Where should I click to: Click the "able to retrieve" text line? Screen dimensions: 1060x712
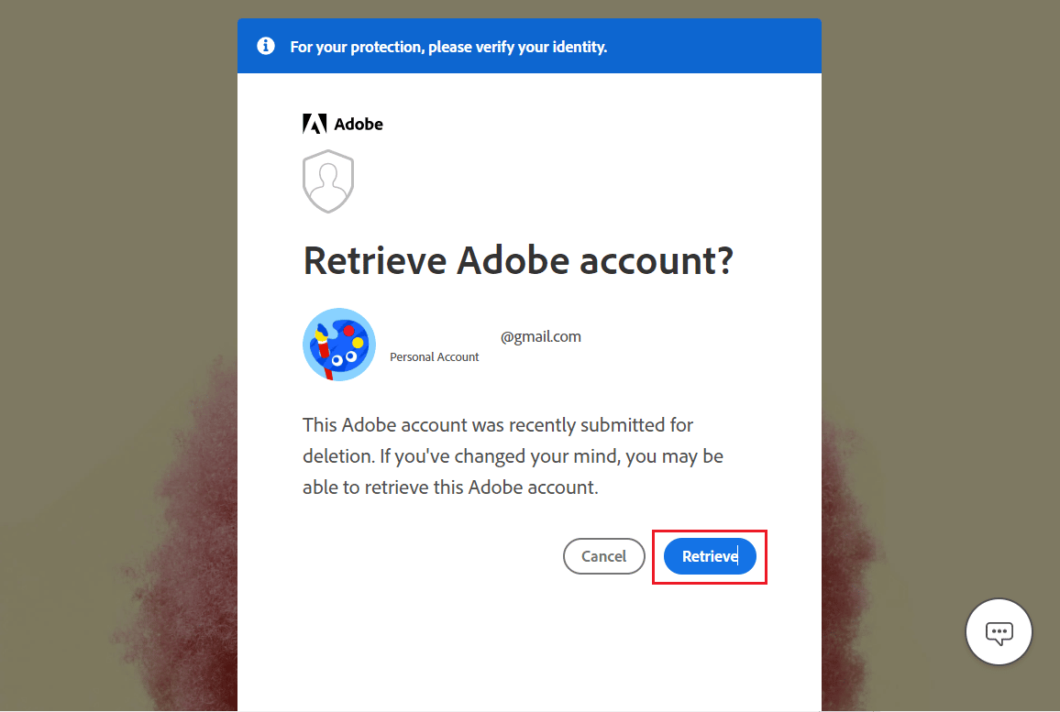(x=450, y=487)
